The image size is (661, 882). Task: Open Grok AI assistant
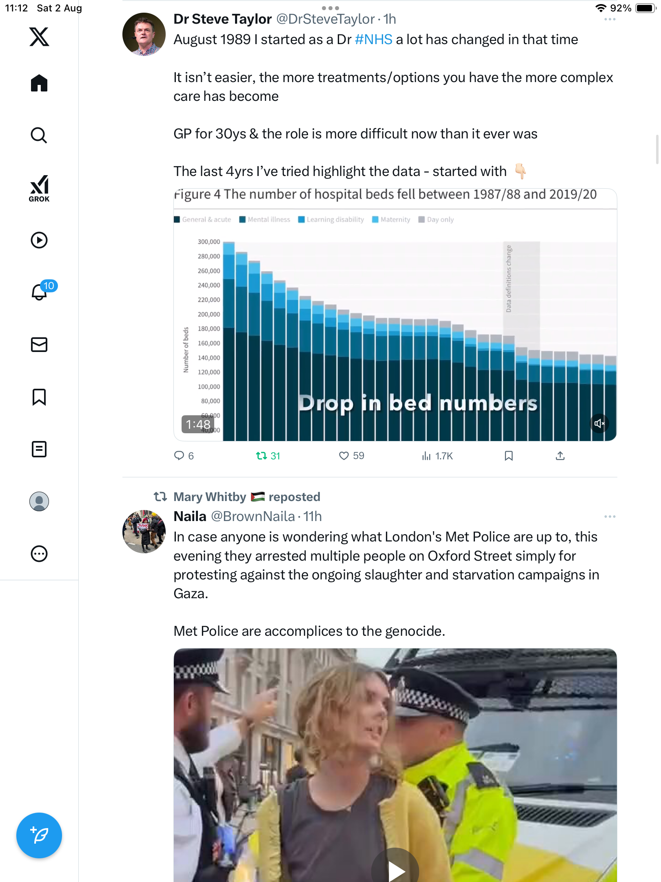click(x=39, y=189)
